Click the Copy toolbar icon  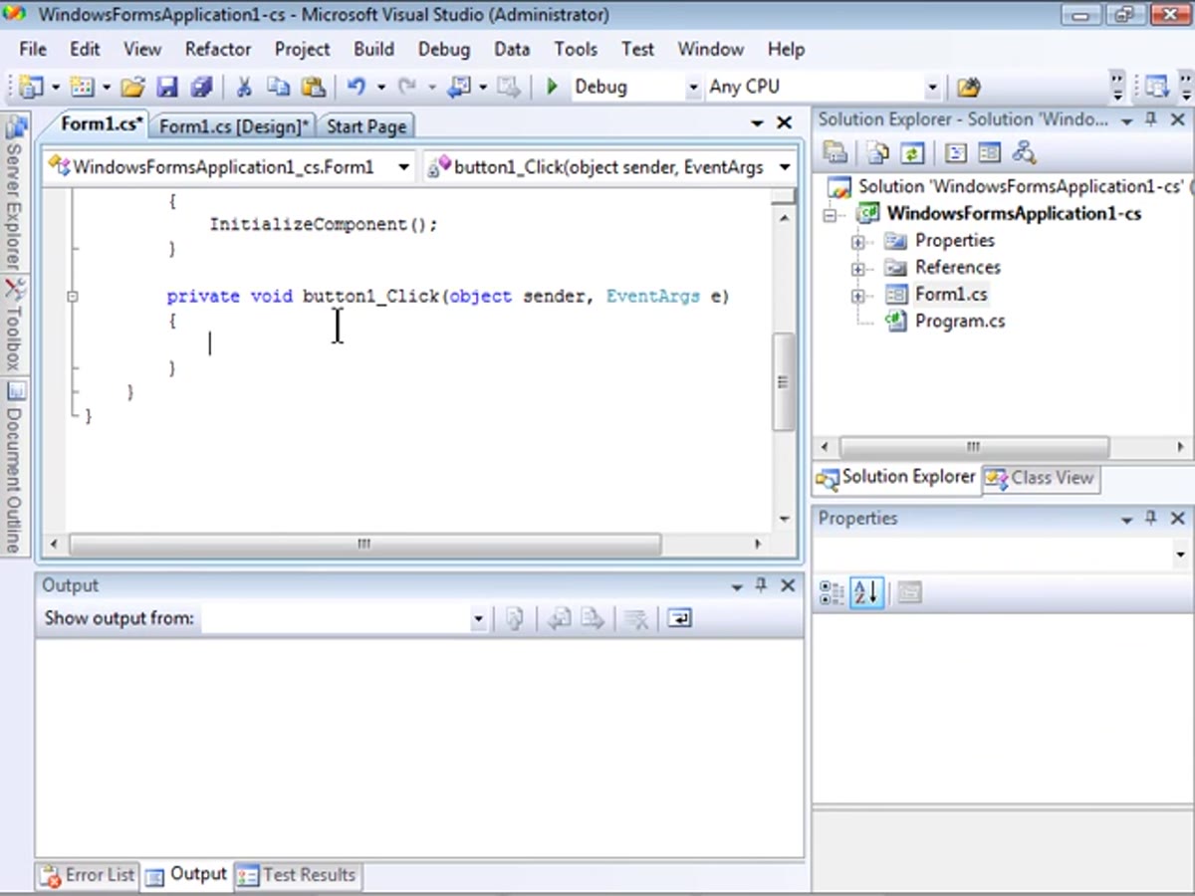(278, 88)
